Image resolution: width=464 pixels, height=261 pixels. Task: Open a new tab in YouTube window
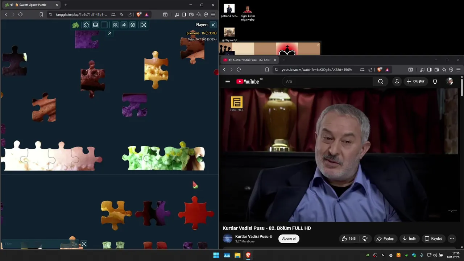click(284, 60)
